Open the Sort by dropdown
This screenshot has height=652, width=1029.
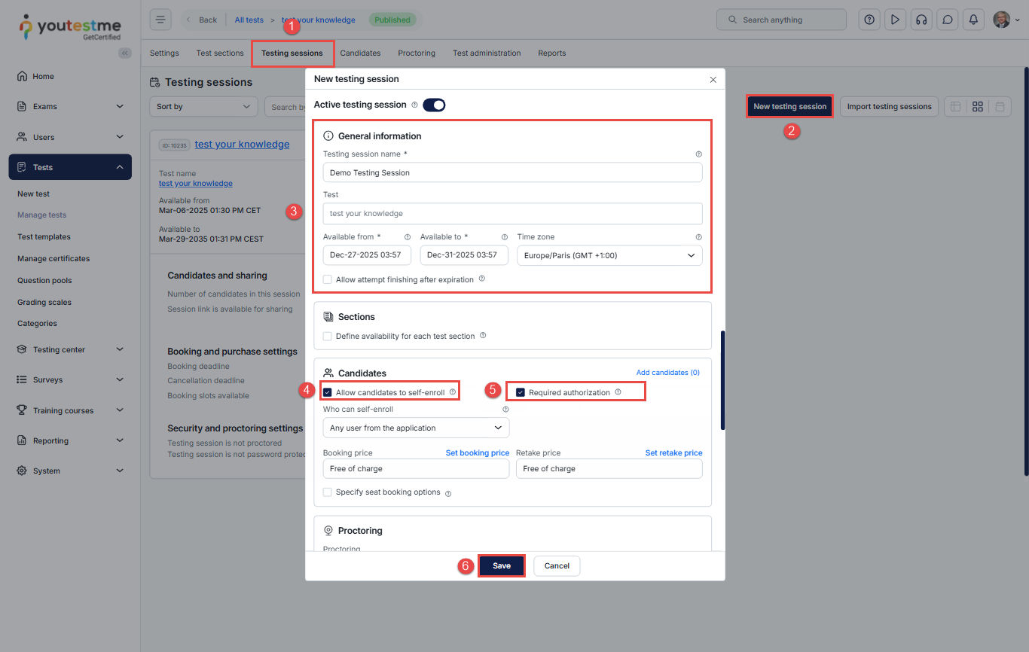pos(203,107)
